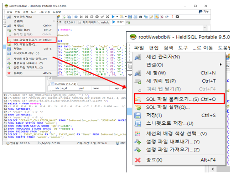Expand the 연결(O) submenu arrow in the enlarged menu

pyautogui.click(x=220, y=64)
